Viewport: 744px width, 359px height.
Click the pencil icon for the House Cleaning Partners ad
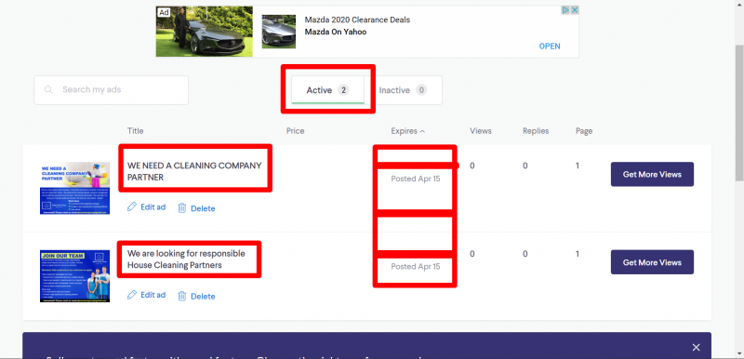tap(132, 295)
